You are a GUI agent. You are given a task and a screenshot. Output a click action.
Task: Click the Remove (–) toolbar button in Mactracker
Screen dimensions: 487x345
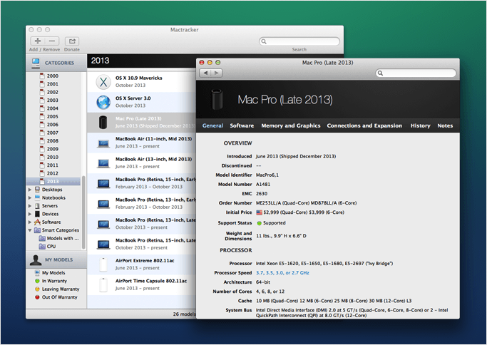(52, 41)
